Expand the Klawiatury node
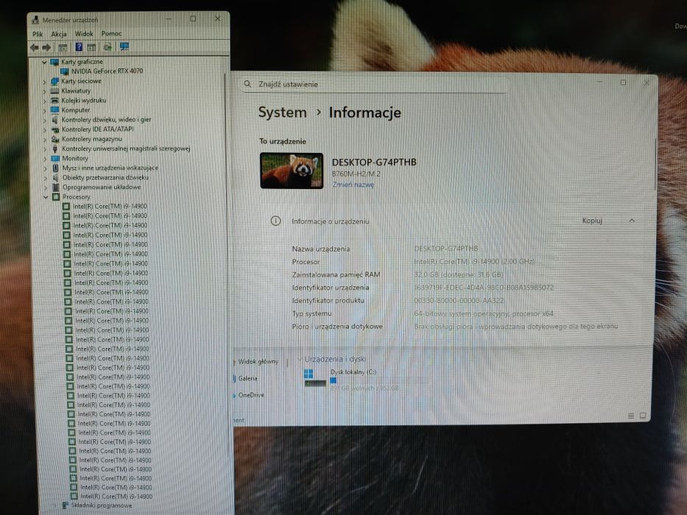The height and width of the screenshot is (515, 687). pyautogui.click(x=44, y=91)
